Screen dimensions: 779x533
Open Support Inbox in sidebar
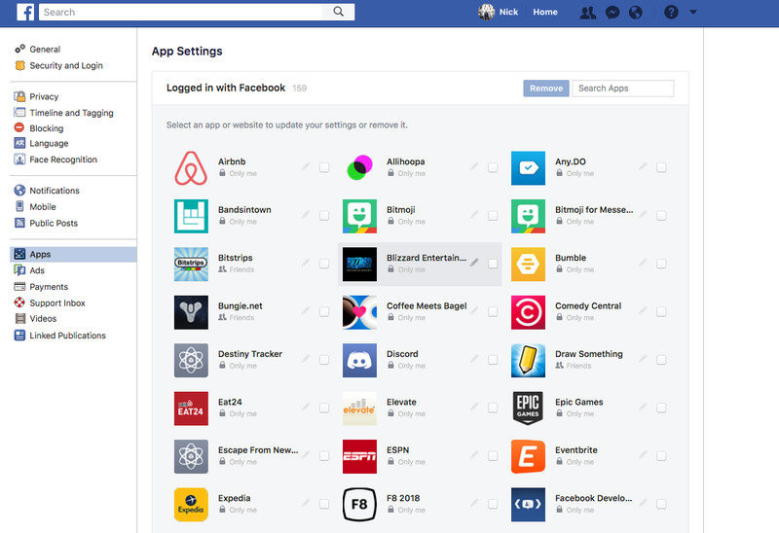[57, 303]
